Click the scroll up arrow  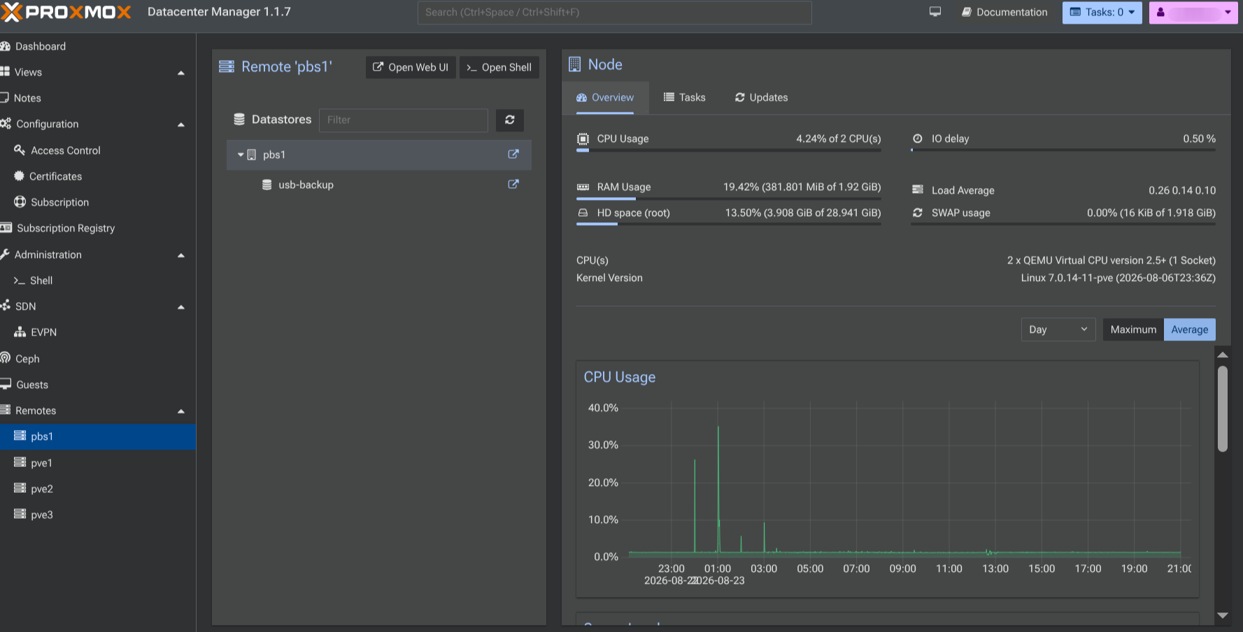click(x=1223, y=355)
